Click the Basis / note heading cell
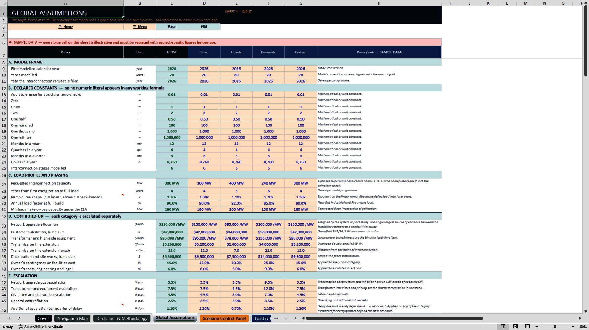The height and width of the screenshot is (330, 589). click(x=379, y=52)
